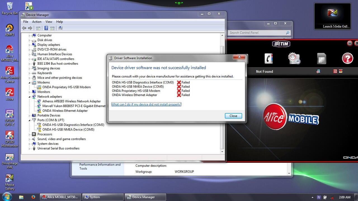
Task: Click Device Manager vertical scrollbar down arrow
Action: [x=222, y=152]
